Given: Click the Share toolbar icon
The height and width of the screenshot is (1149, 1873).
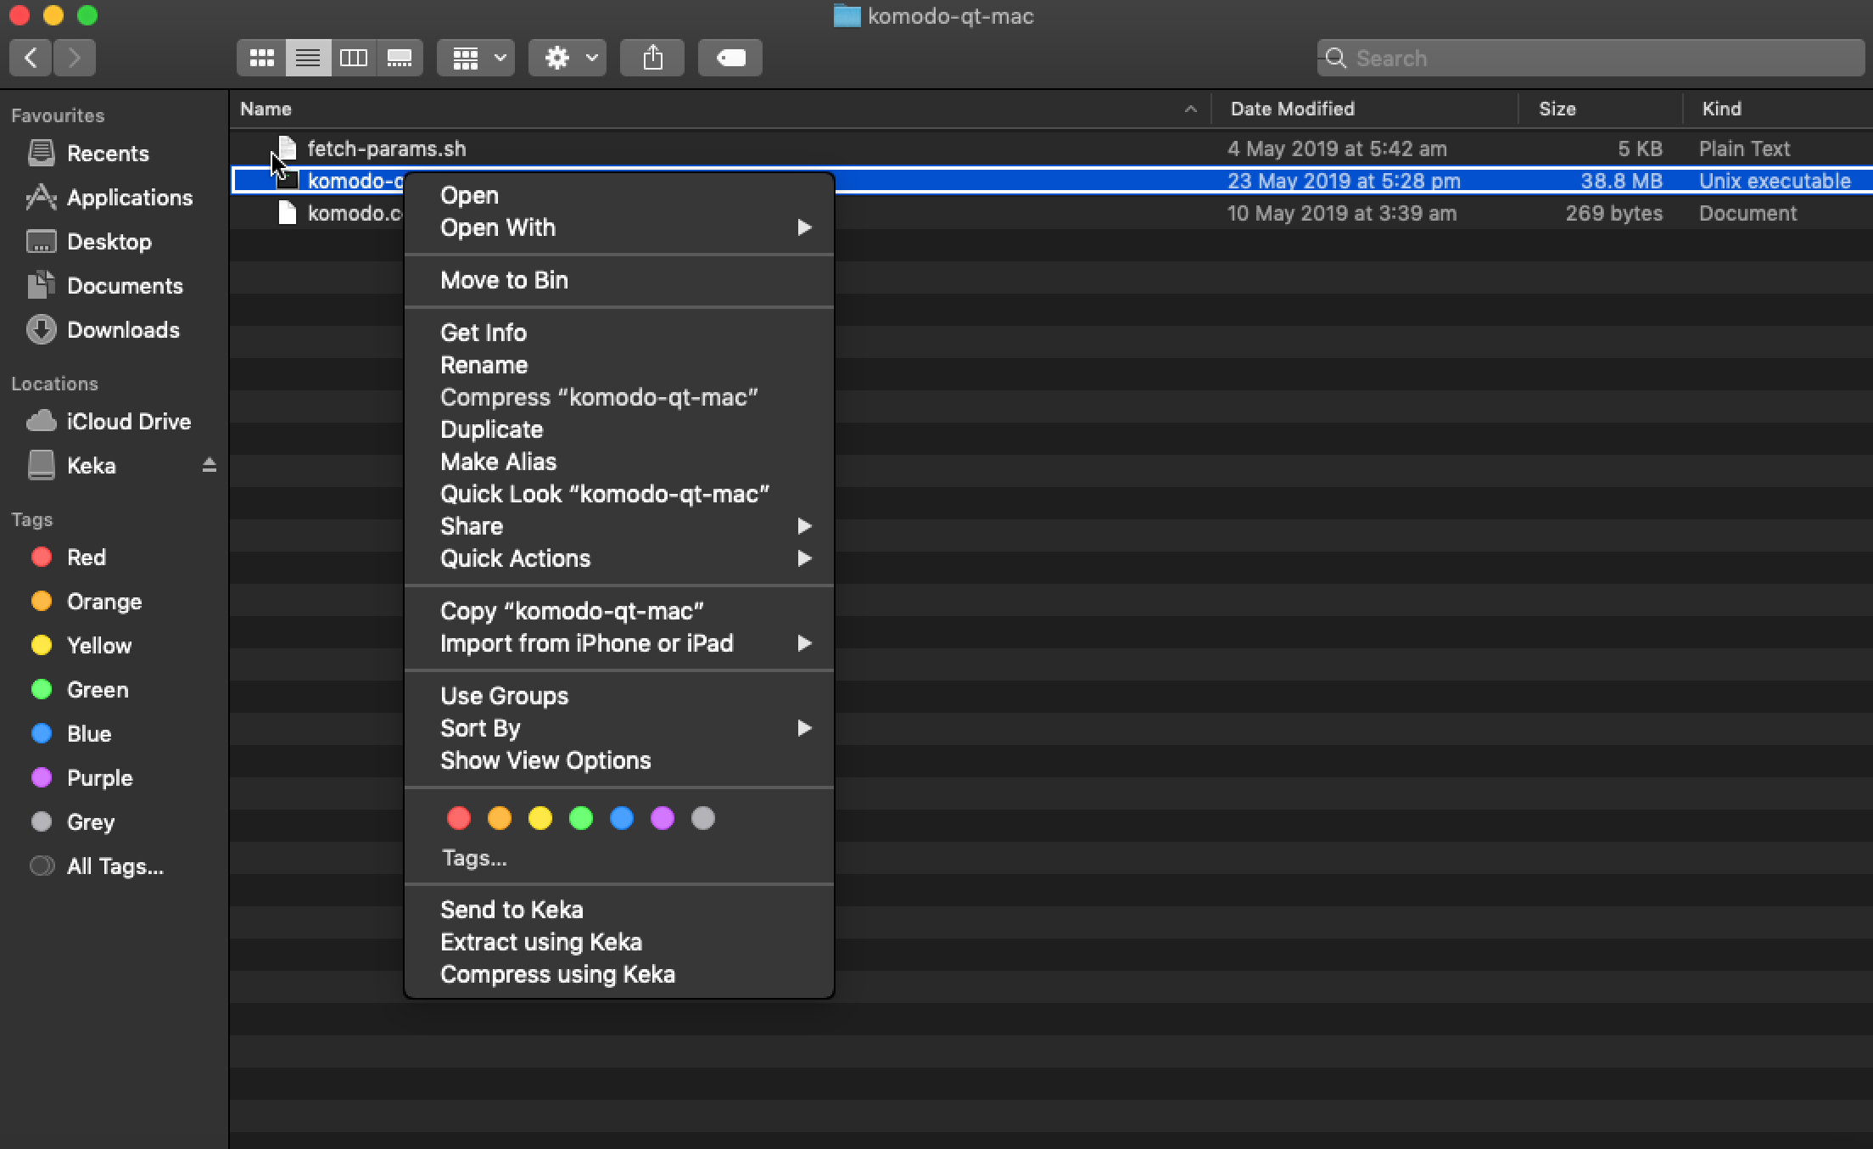Looking at the screenshot, I should pyautogui.click(x=652, y=58).
